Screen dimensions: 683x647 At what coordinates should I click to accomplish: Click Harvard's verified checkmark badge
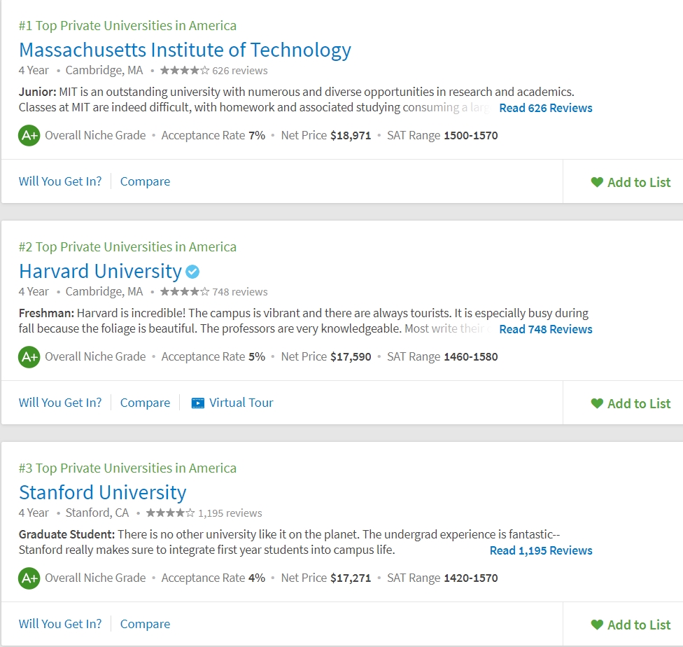click(x=192, y=272)
